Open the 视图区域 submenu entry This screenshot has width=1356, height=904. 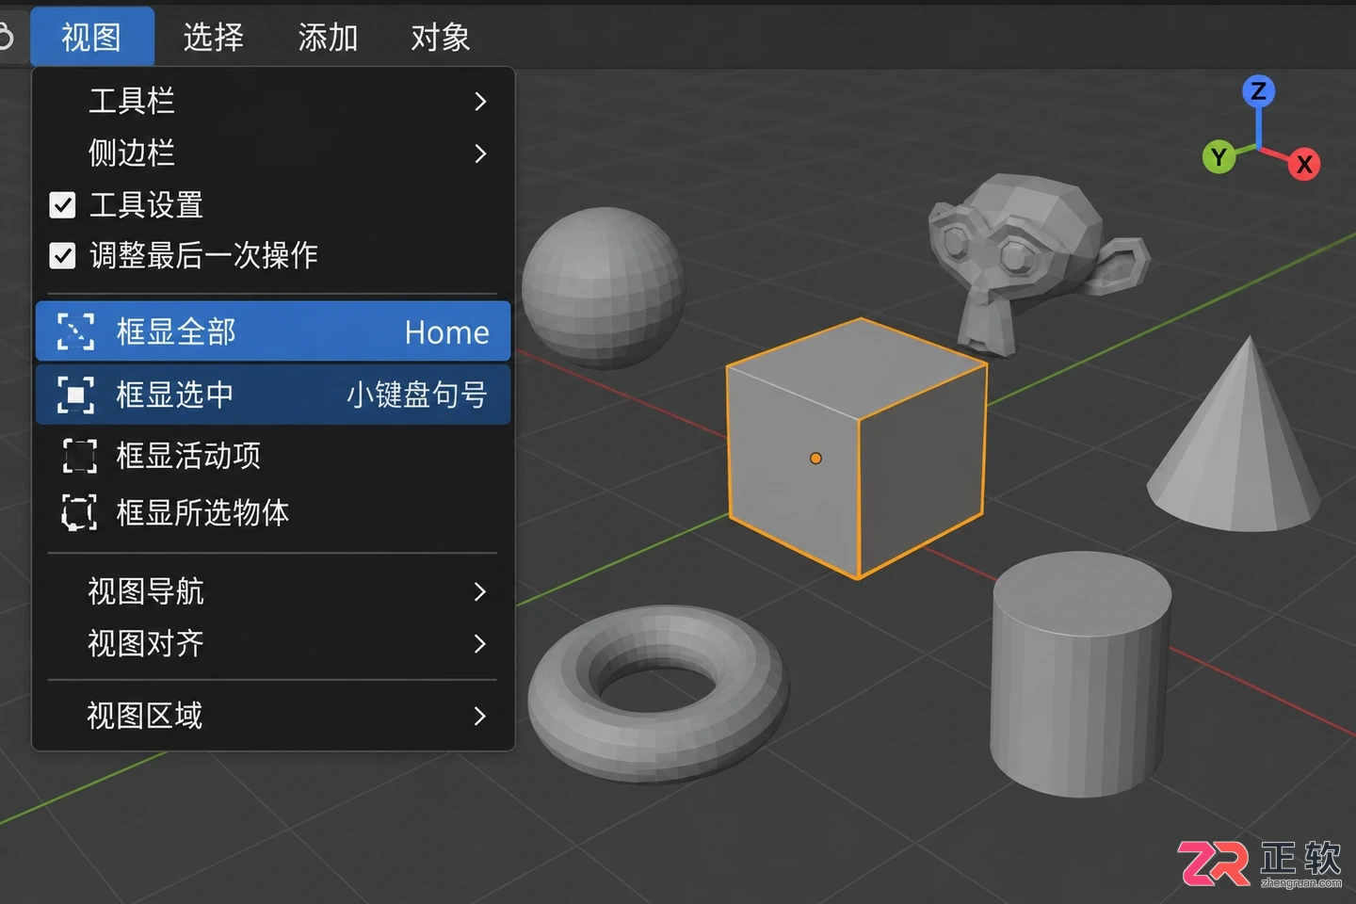[273, 716]
